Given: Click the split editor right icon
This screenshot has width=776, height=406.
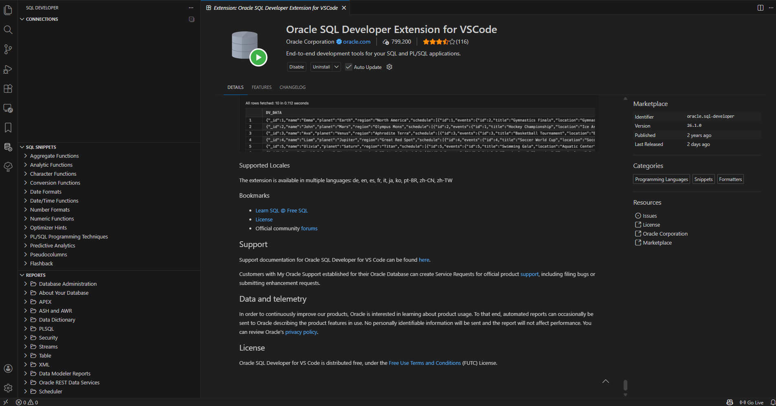Looking at the screenshot, I should 760,8.
